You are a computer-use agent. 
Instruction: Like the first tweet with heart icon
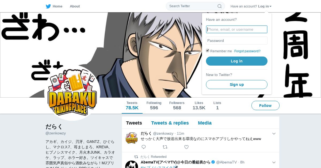point(186,147)
